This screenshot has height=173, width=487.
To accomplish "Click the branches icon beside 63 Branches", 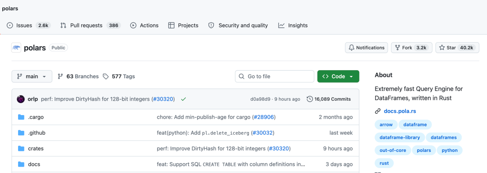I will pyautogui.click(x=60, y=76).
